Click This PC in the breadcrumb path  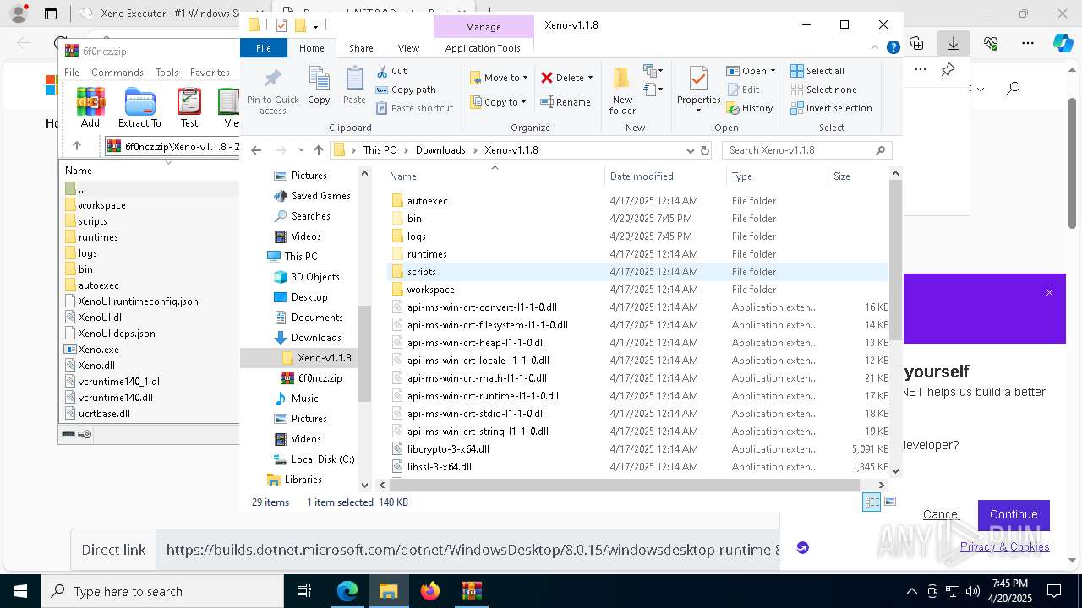pos(380,150)
